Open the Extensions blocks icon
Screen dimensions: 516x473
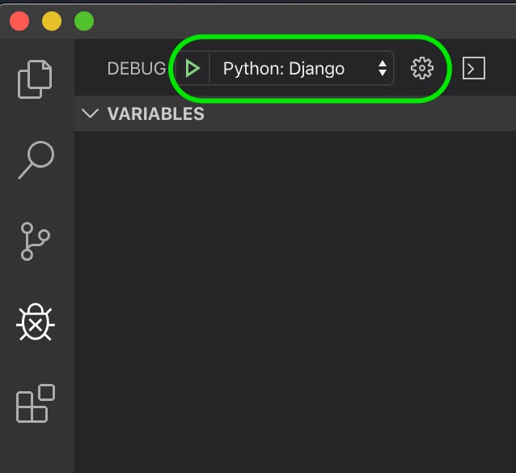coord(36,403)
